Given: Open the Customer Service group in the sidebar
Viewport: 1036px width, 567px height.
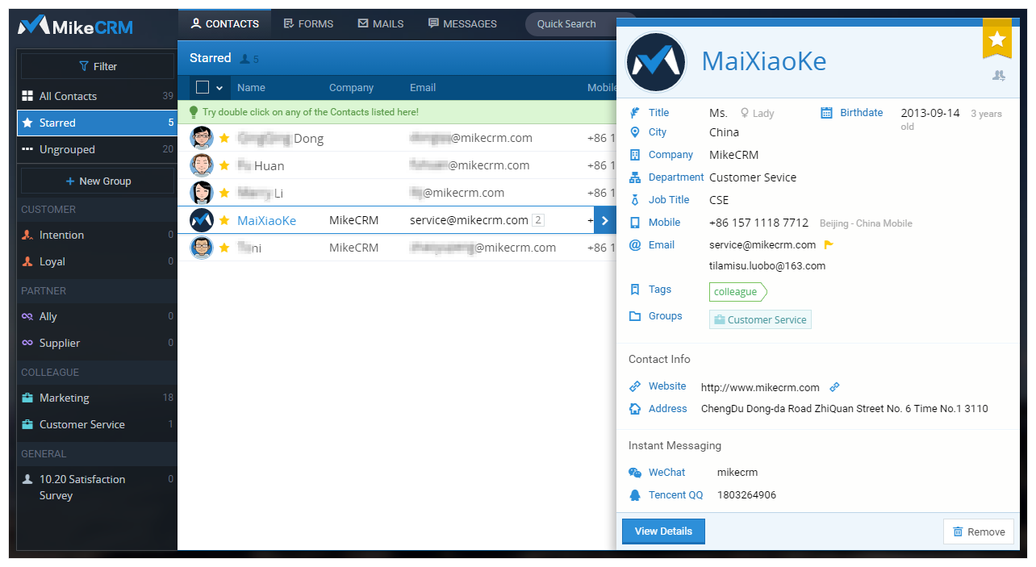Looking at the screenshot, I should click(97, 424).
